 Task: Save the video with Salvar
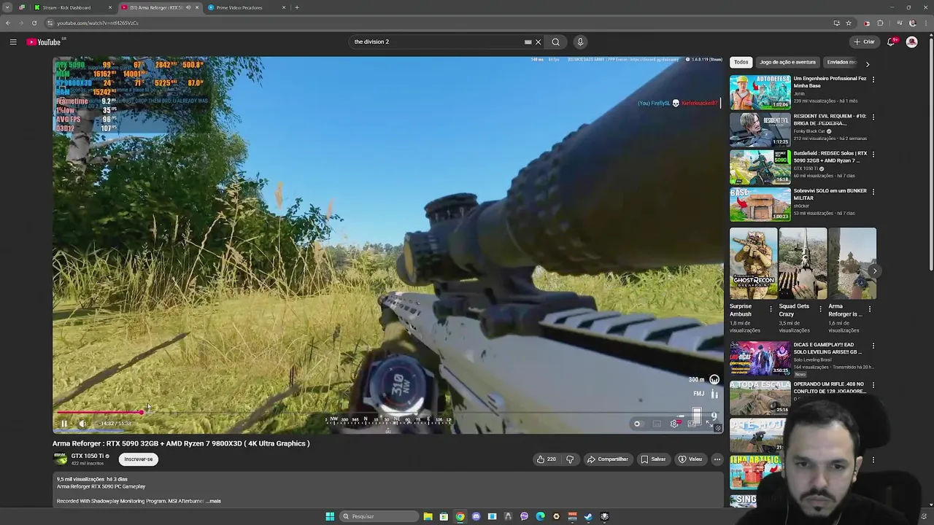pos(653,459)
